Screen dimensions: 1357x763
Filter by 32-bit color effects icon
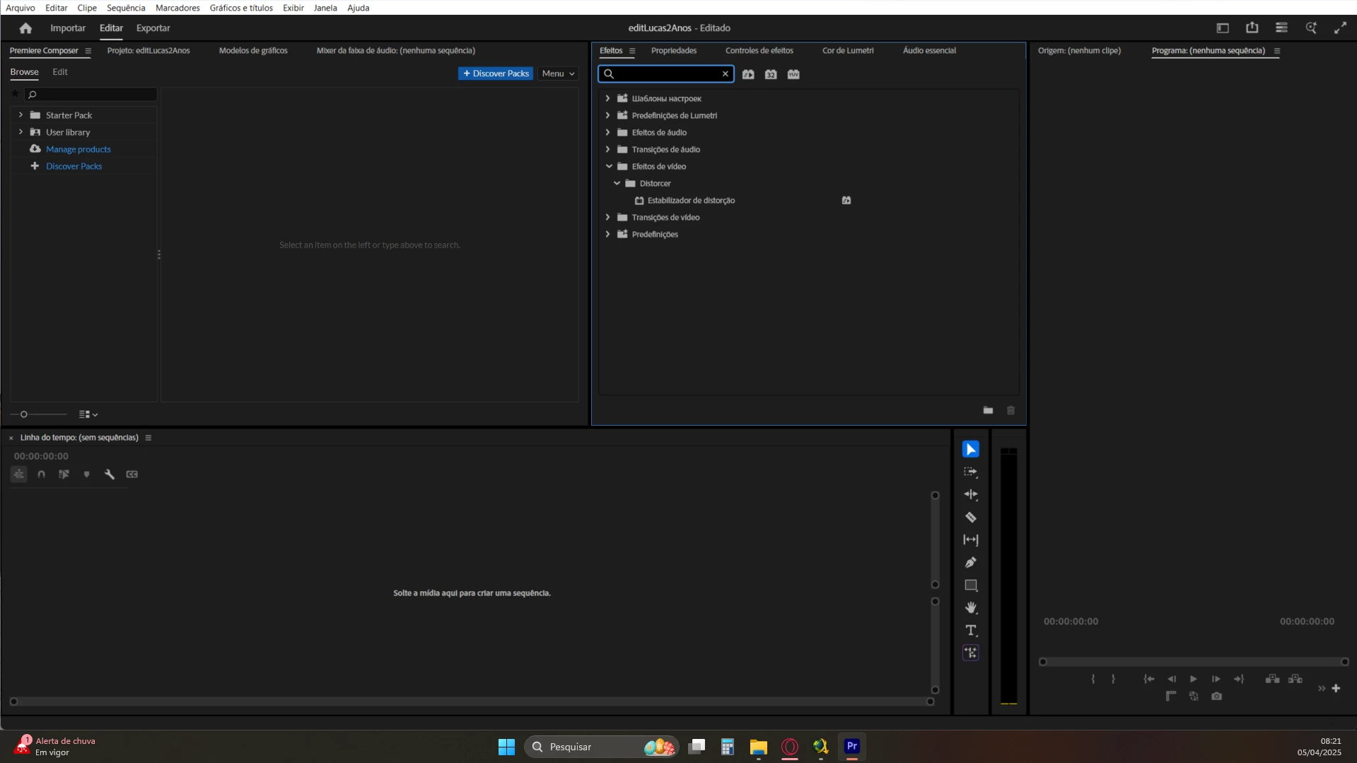pyautogui.click(x=771, y=74)
